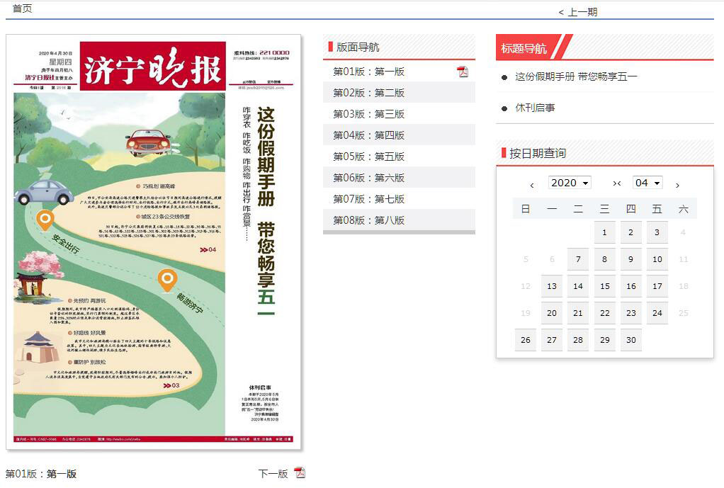Jump to 第08版：第八版

point(369,220)
